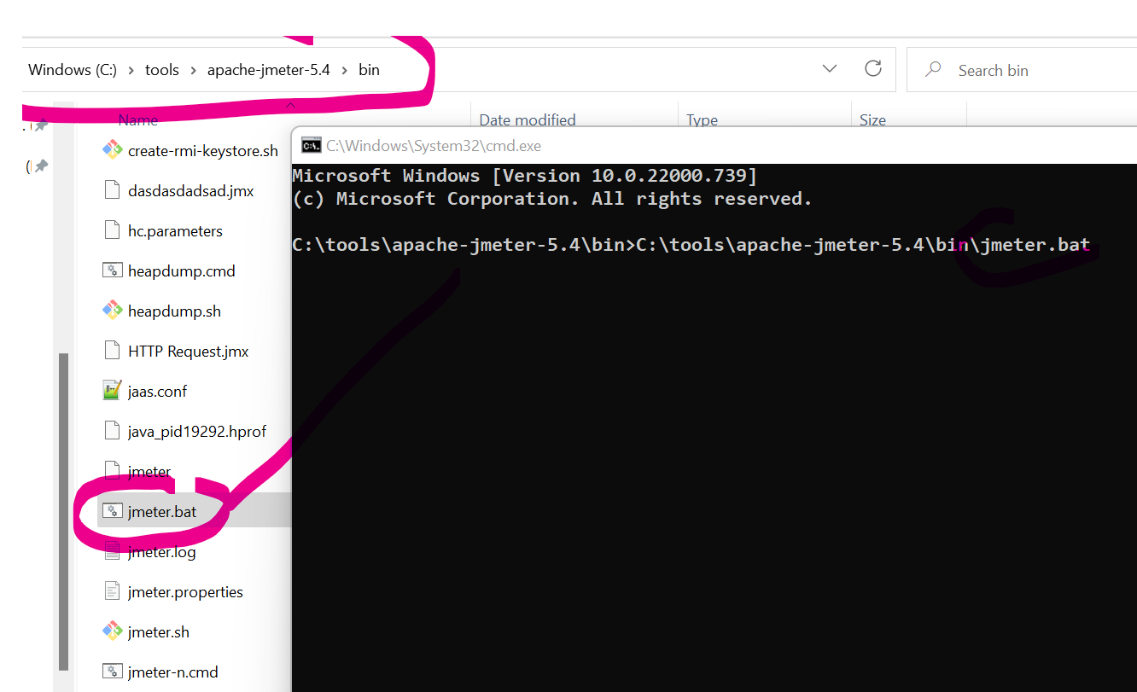Viewport: 1137px width, 692px height.
Task: Navigate to Windows (C:) breadcrumb
Action: click(x=72, y=70)
